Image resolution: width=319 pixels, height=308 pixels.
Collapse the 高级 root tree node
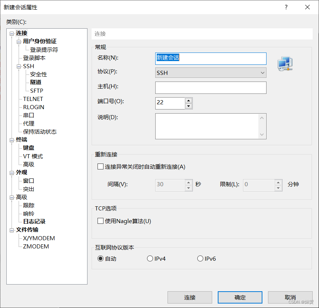click(12, 197)
